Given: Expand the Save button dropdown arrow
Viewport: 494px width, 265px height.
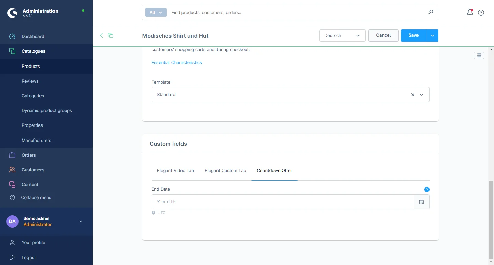Looking at the screenshot, I should tap(432, 36).
